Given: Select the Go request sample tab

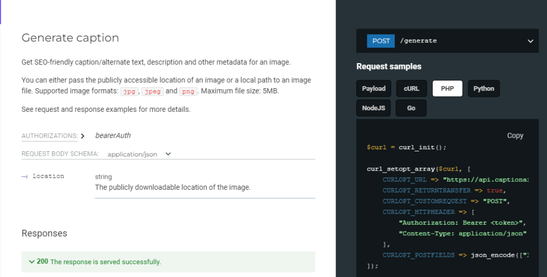Looking at the screenshot, I should [x=411, y=108].
